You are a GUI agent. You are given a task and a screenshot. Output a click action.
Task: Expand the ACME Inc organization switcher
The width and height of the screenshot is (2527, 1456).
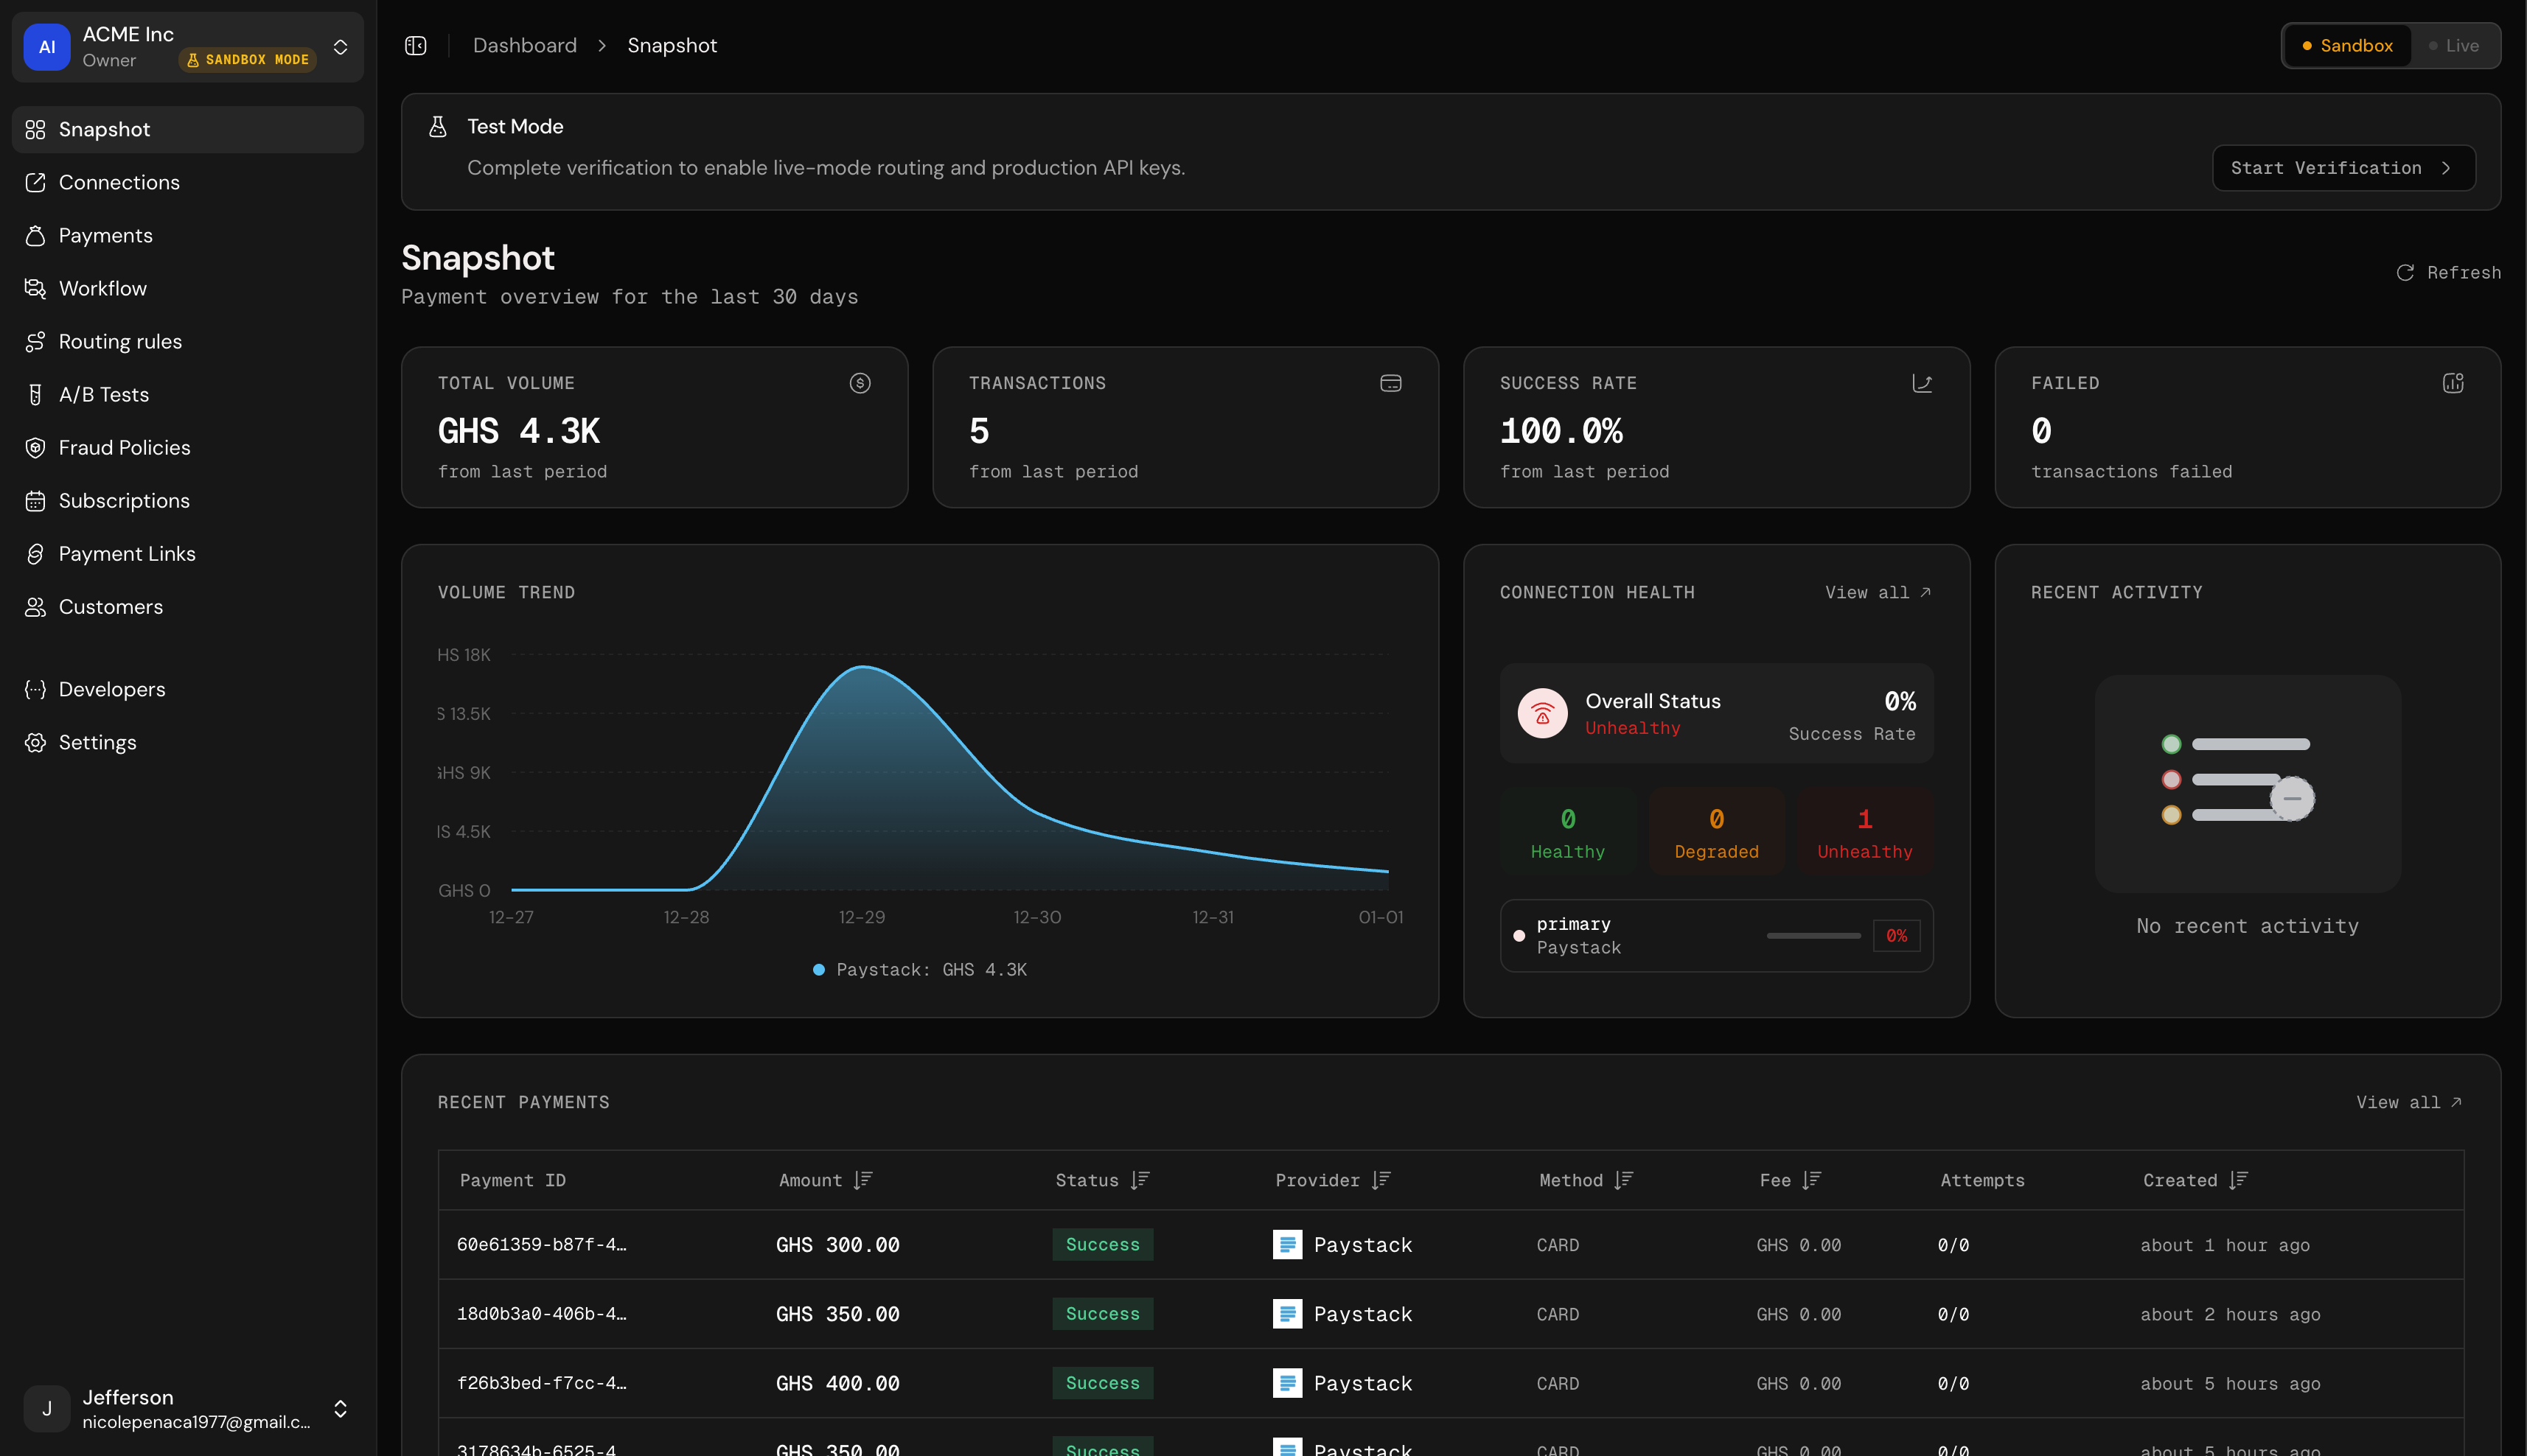(x=340, y=47)
